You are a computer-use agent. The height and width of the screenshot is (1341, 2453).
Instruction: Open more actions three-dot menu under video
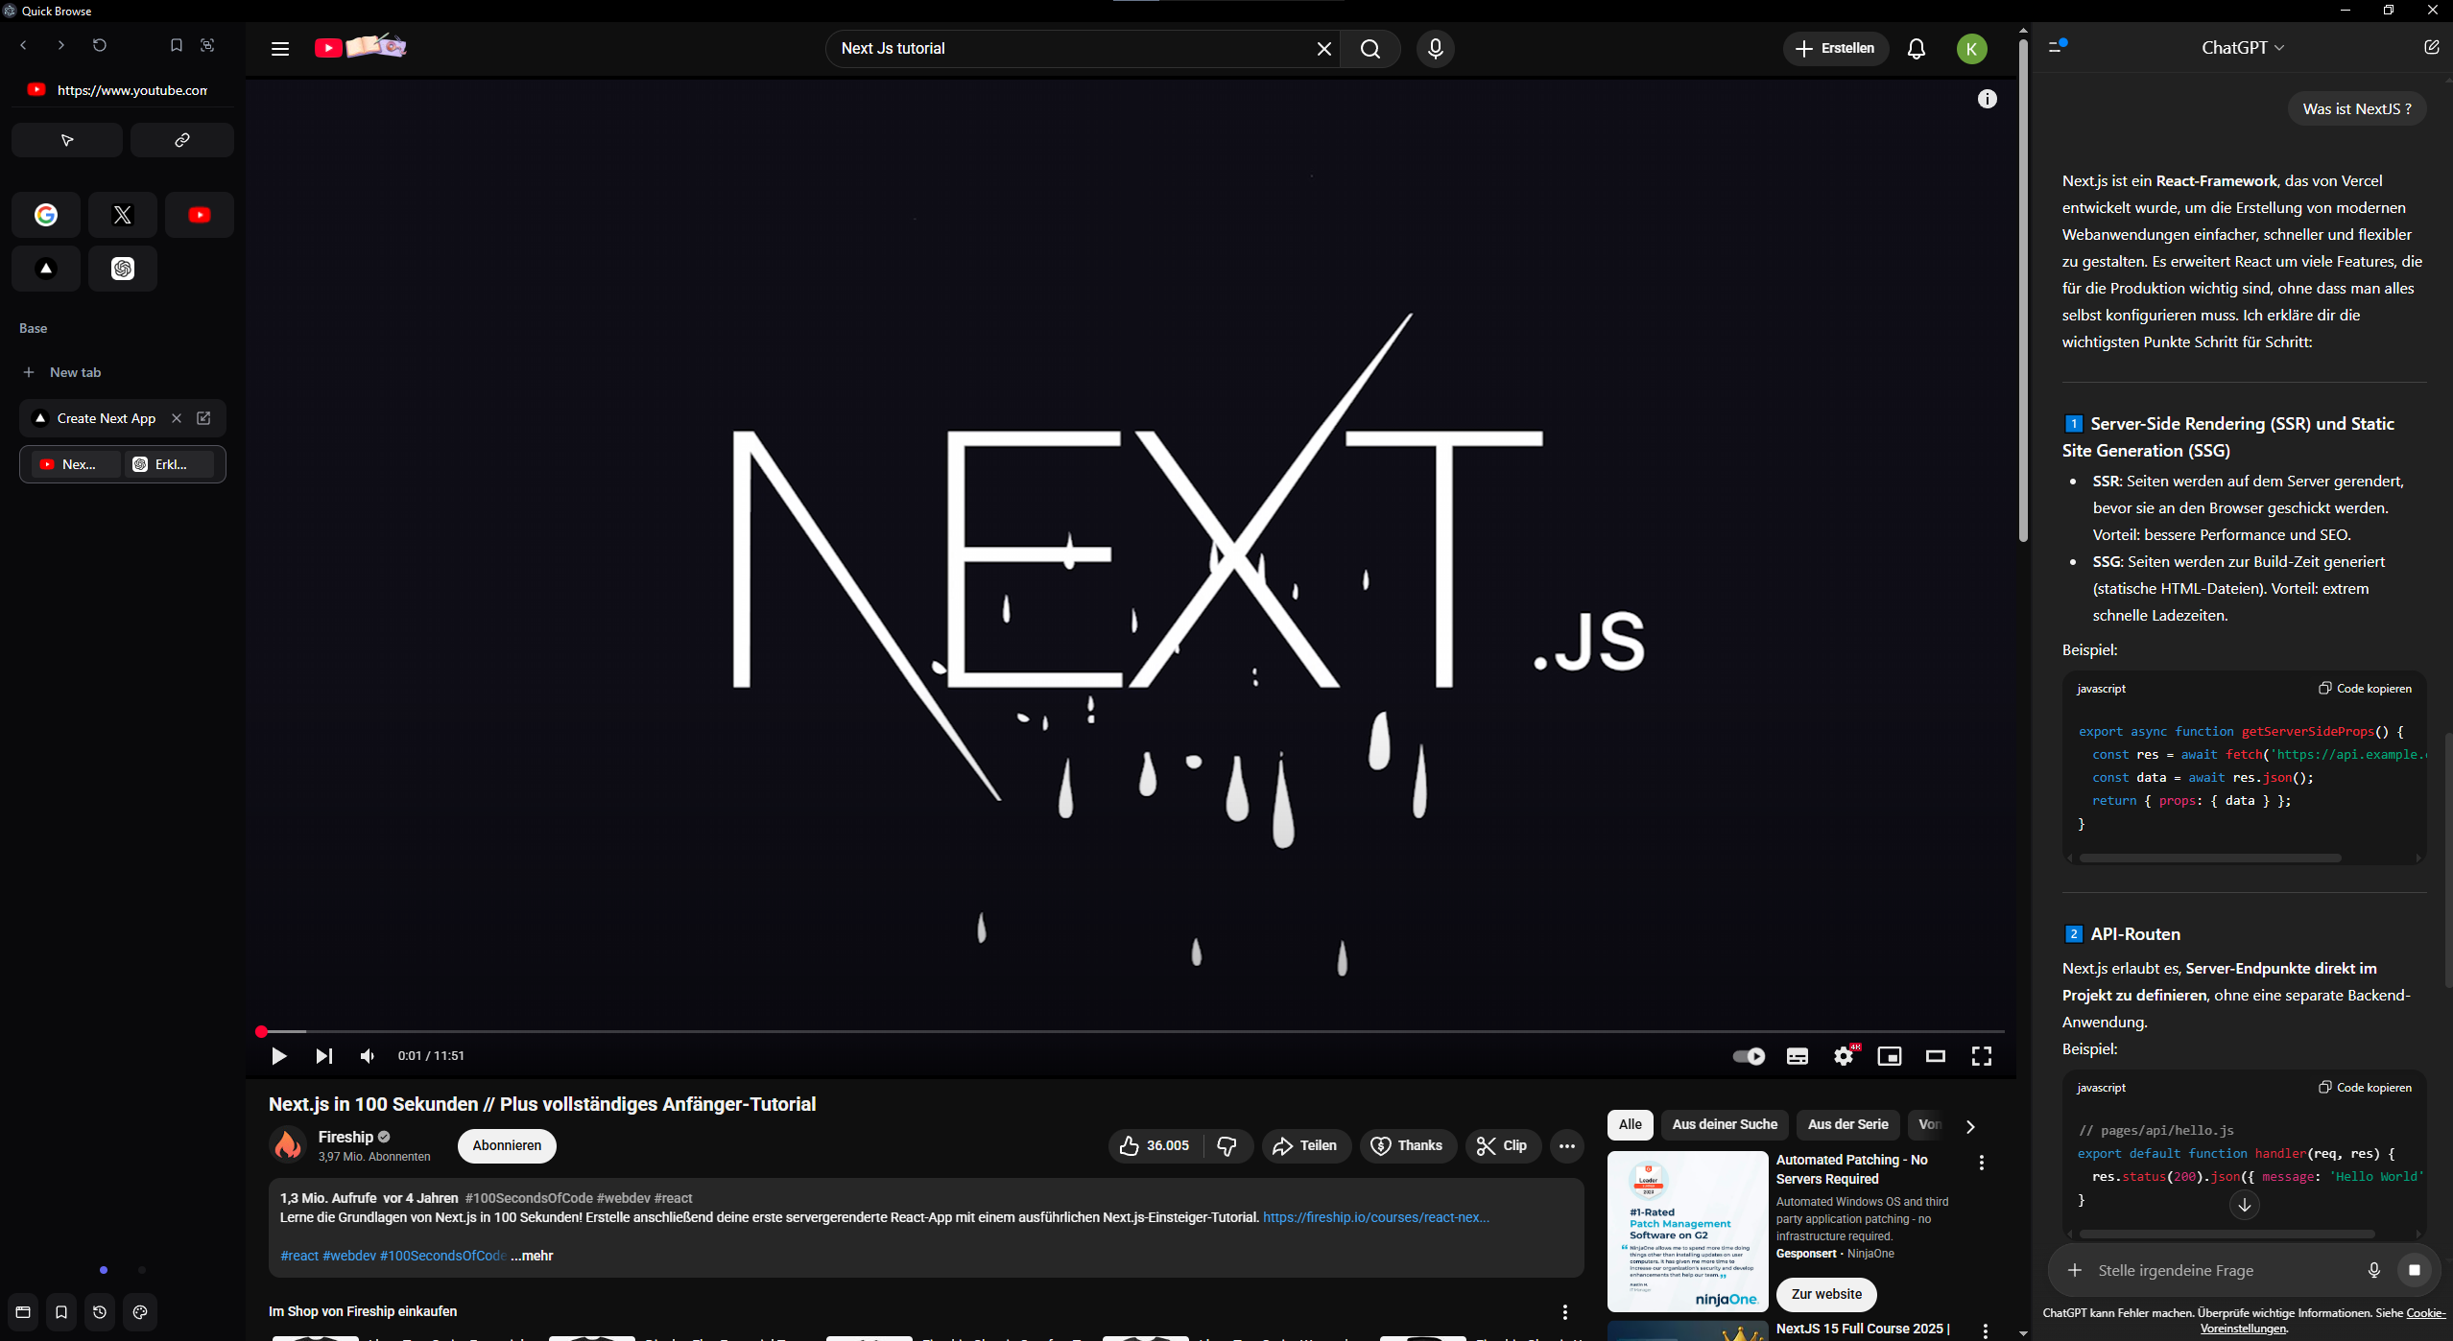tap(1567, 1145)
